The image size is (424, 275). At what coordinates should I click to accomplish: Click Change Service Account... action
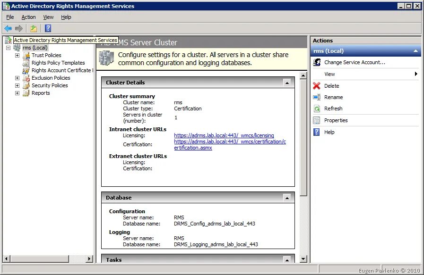point(355,62)
